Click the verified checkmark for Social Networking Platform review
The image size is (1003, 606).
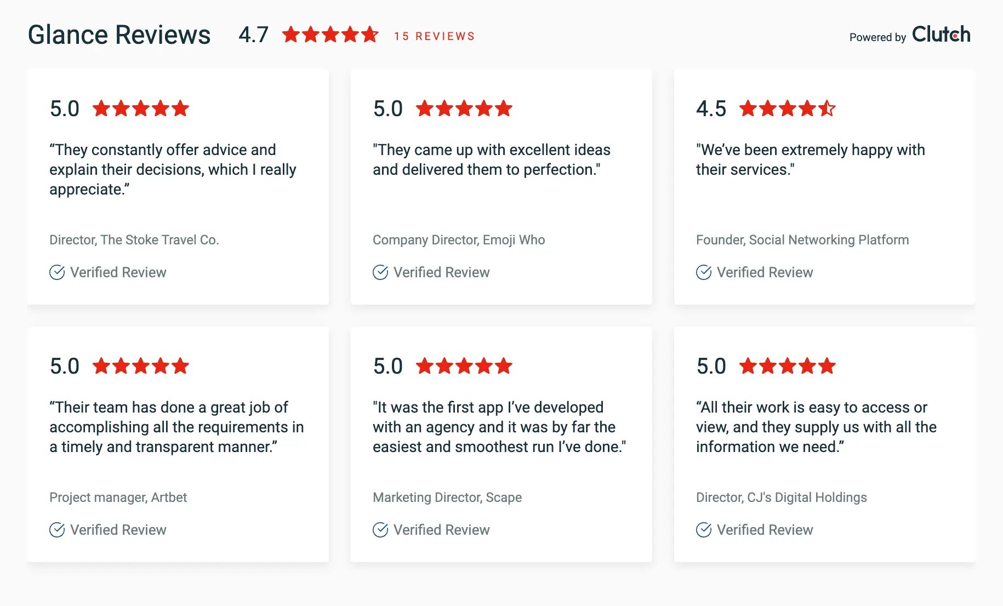(704, 272)
